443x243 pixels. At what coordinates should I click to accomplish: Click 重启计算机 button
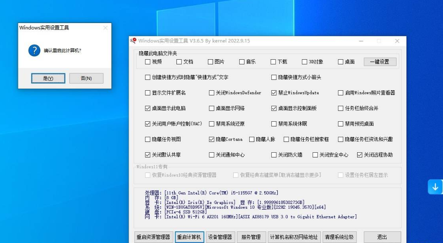pyautogui.click(x=189, y=237)
